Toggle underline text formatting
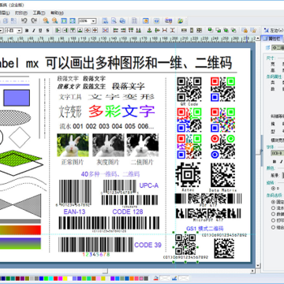 (40, 31)
